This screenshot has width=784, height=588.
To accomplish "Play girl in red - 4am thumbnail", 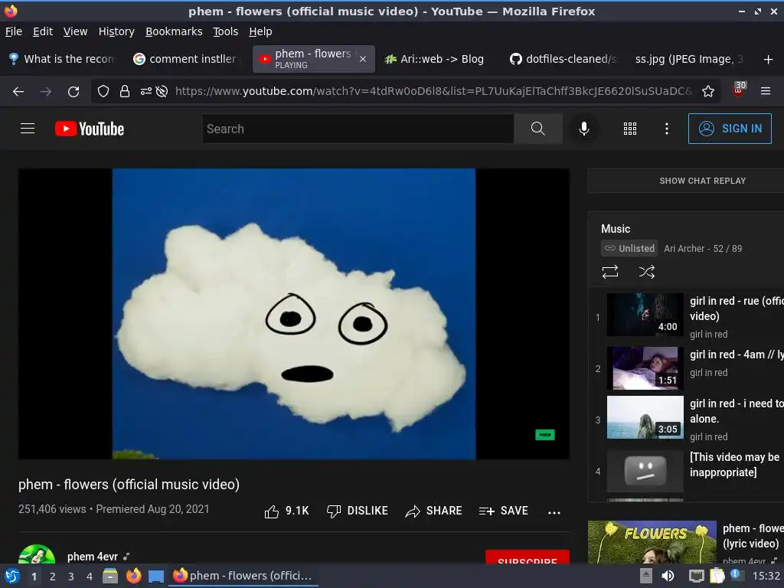I will (x=645, y=368).
